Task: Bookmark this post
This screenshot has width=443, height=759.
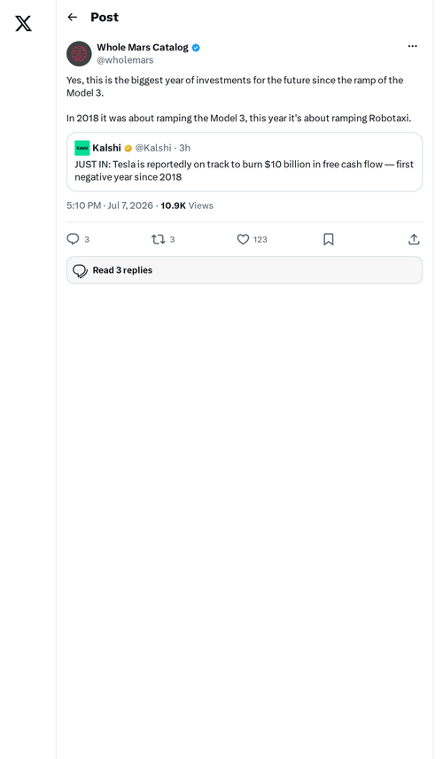Action: (x=328, y=239)
